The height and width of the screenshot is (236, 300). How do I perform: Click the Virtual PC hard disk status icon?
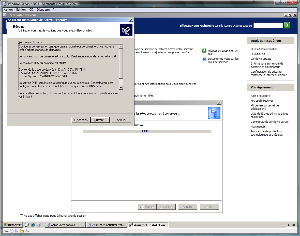[7, 231]
